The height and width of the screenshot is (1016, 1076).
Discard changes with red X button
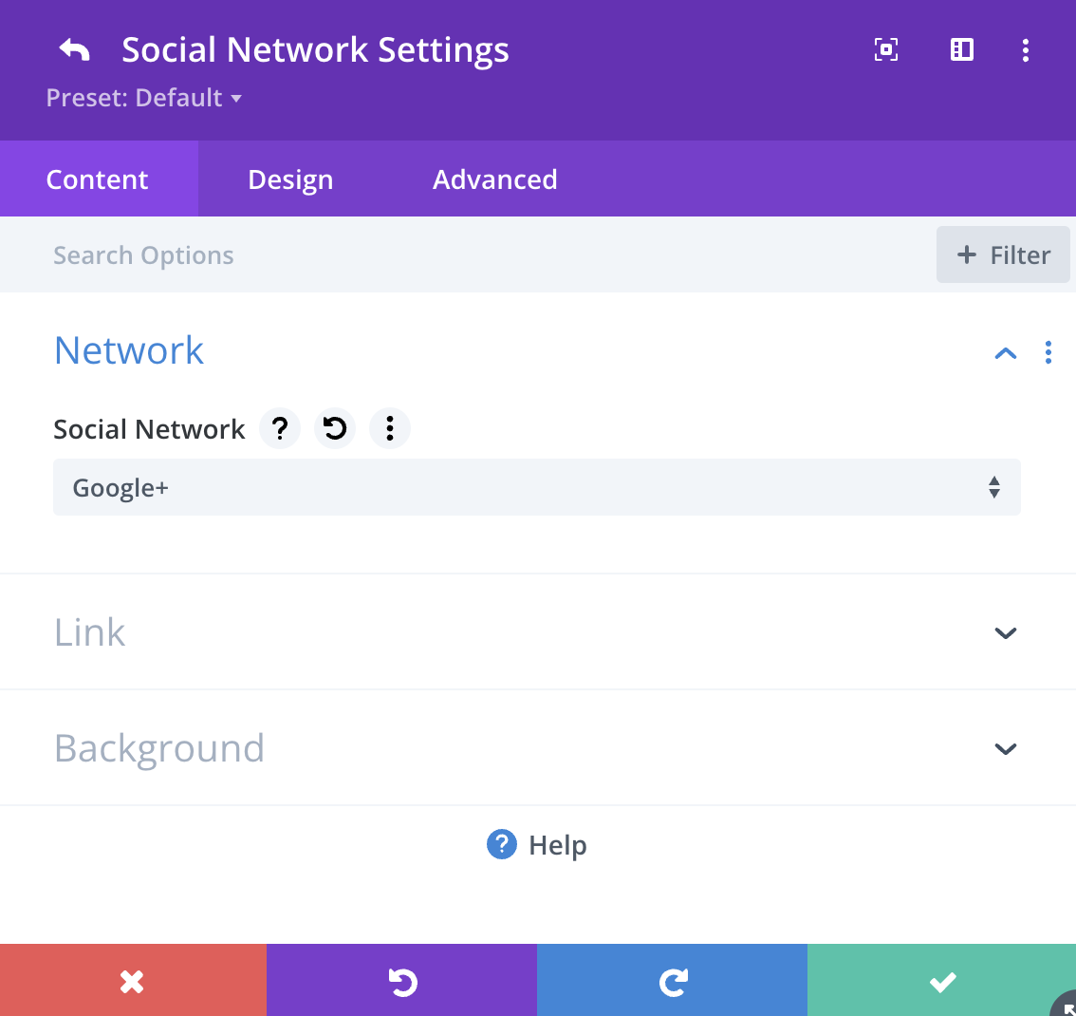[x=133, y=980]
